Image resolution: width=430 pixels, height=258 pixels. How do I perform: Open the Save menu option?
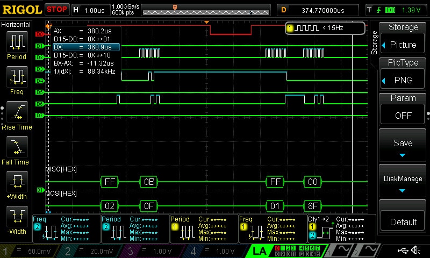pos(403,147)
